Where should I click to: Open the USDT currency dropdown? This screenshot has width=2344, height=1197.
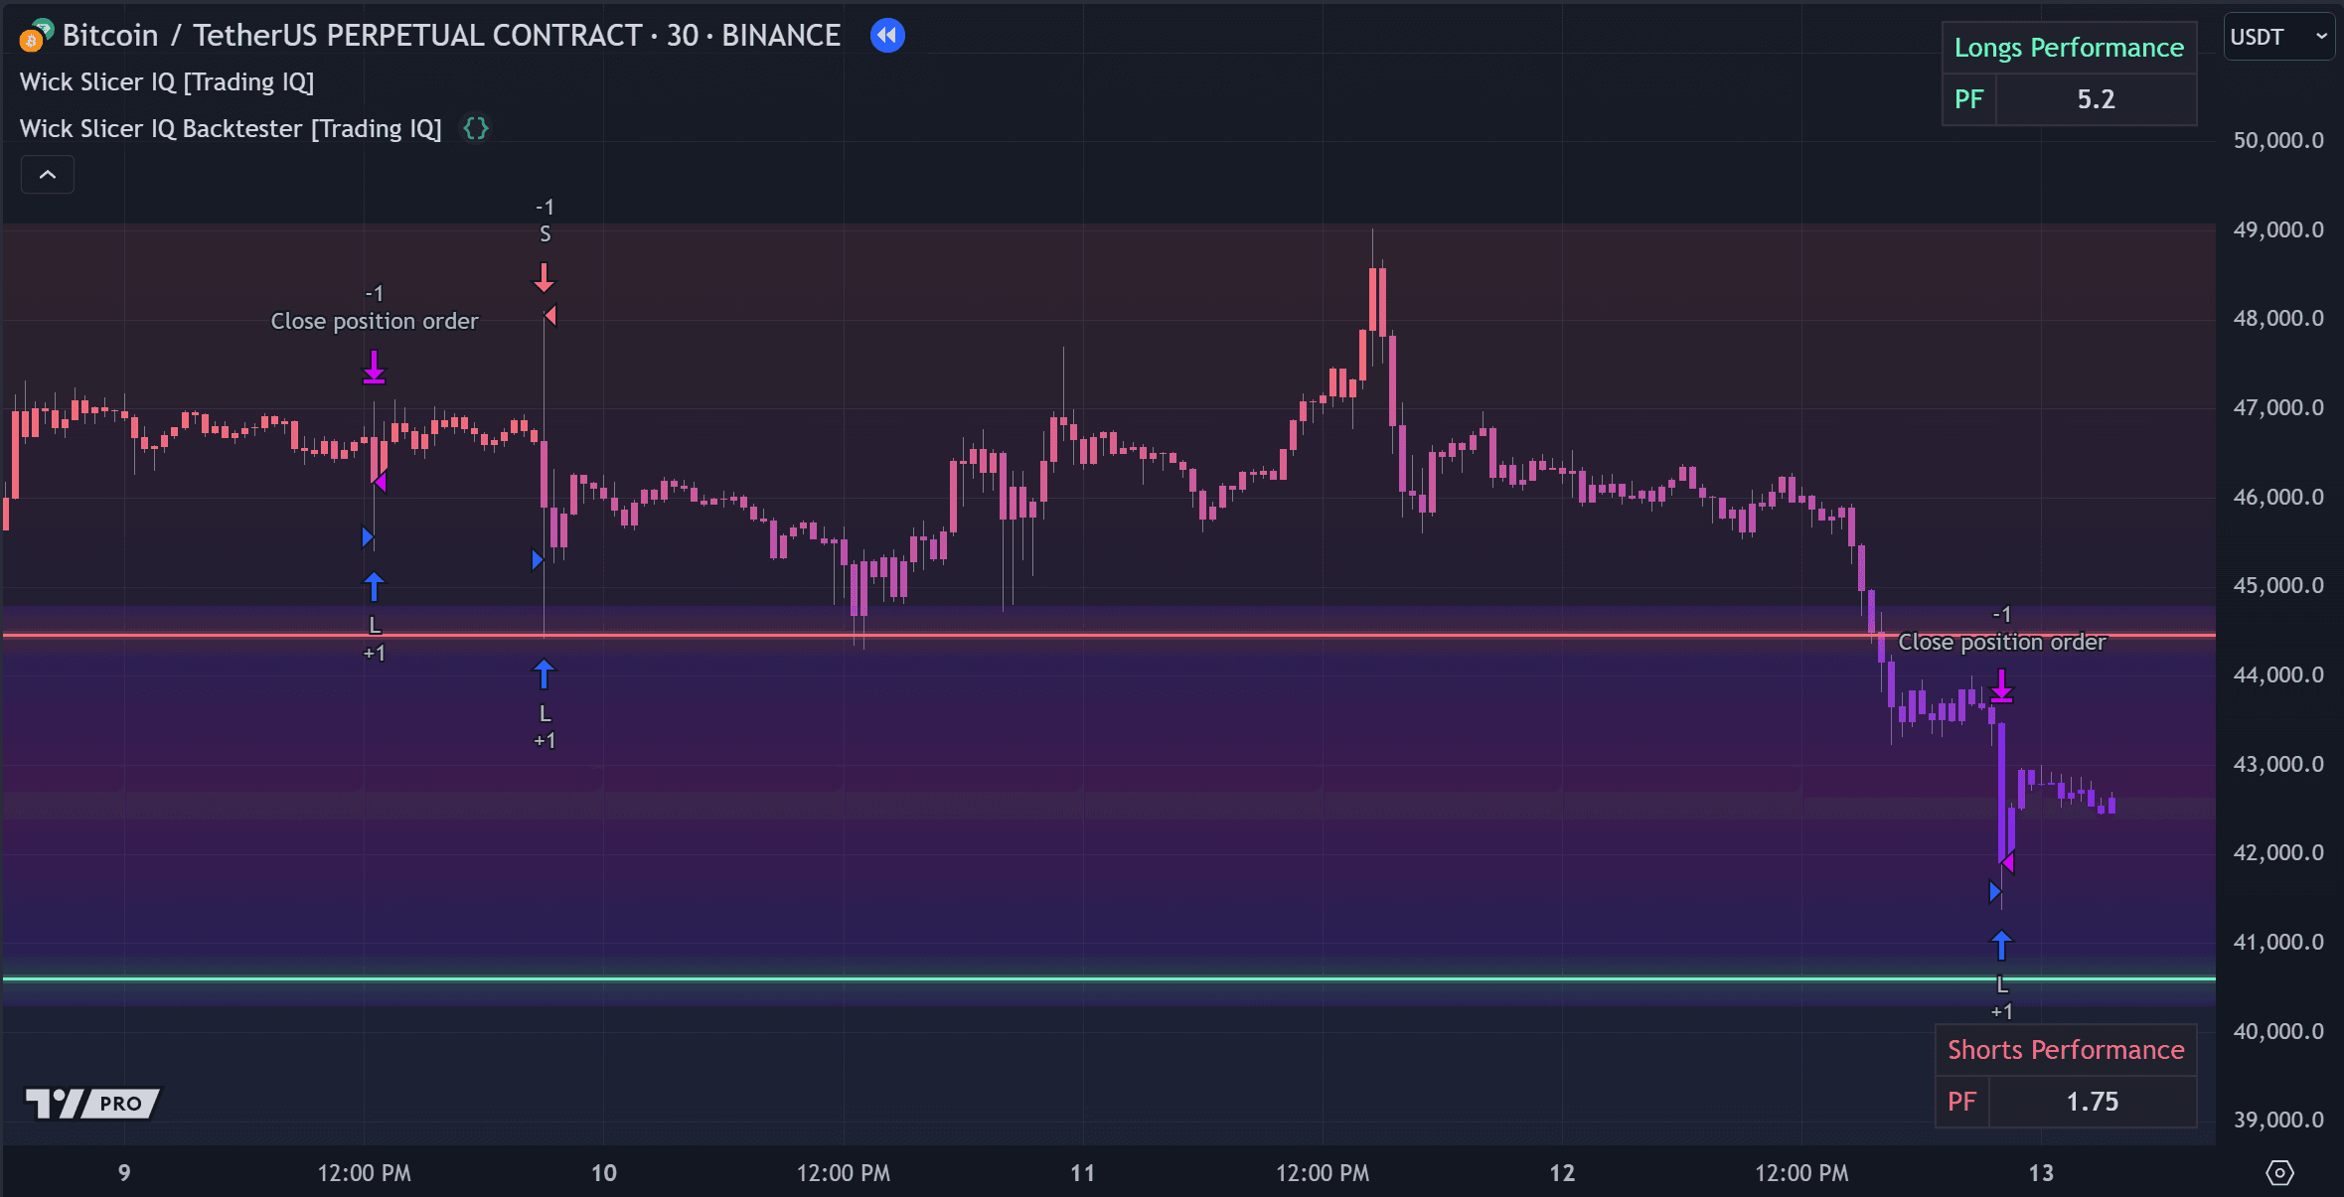coord(2277,37)
